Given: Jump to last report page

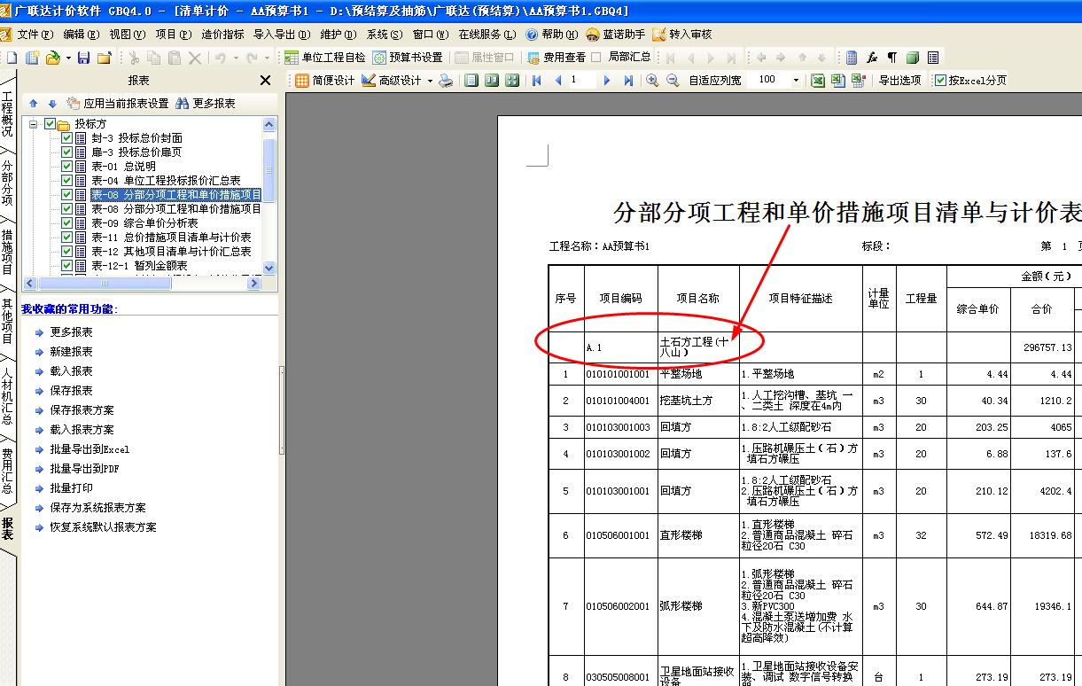Looking at the screenshot, I should click(627, 81).
